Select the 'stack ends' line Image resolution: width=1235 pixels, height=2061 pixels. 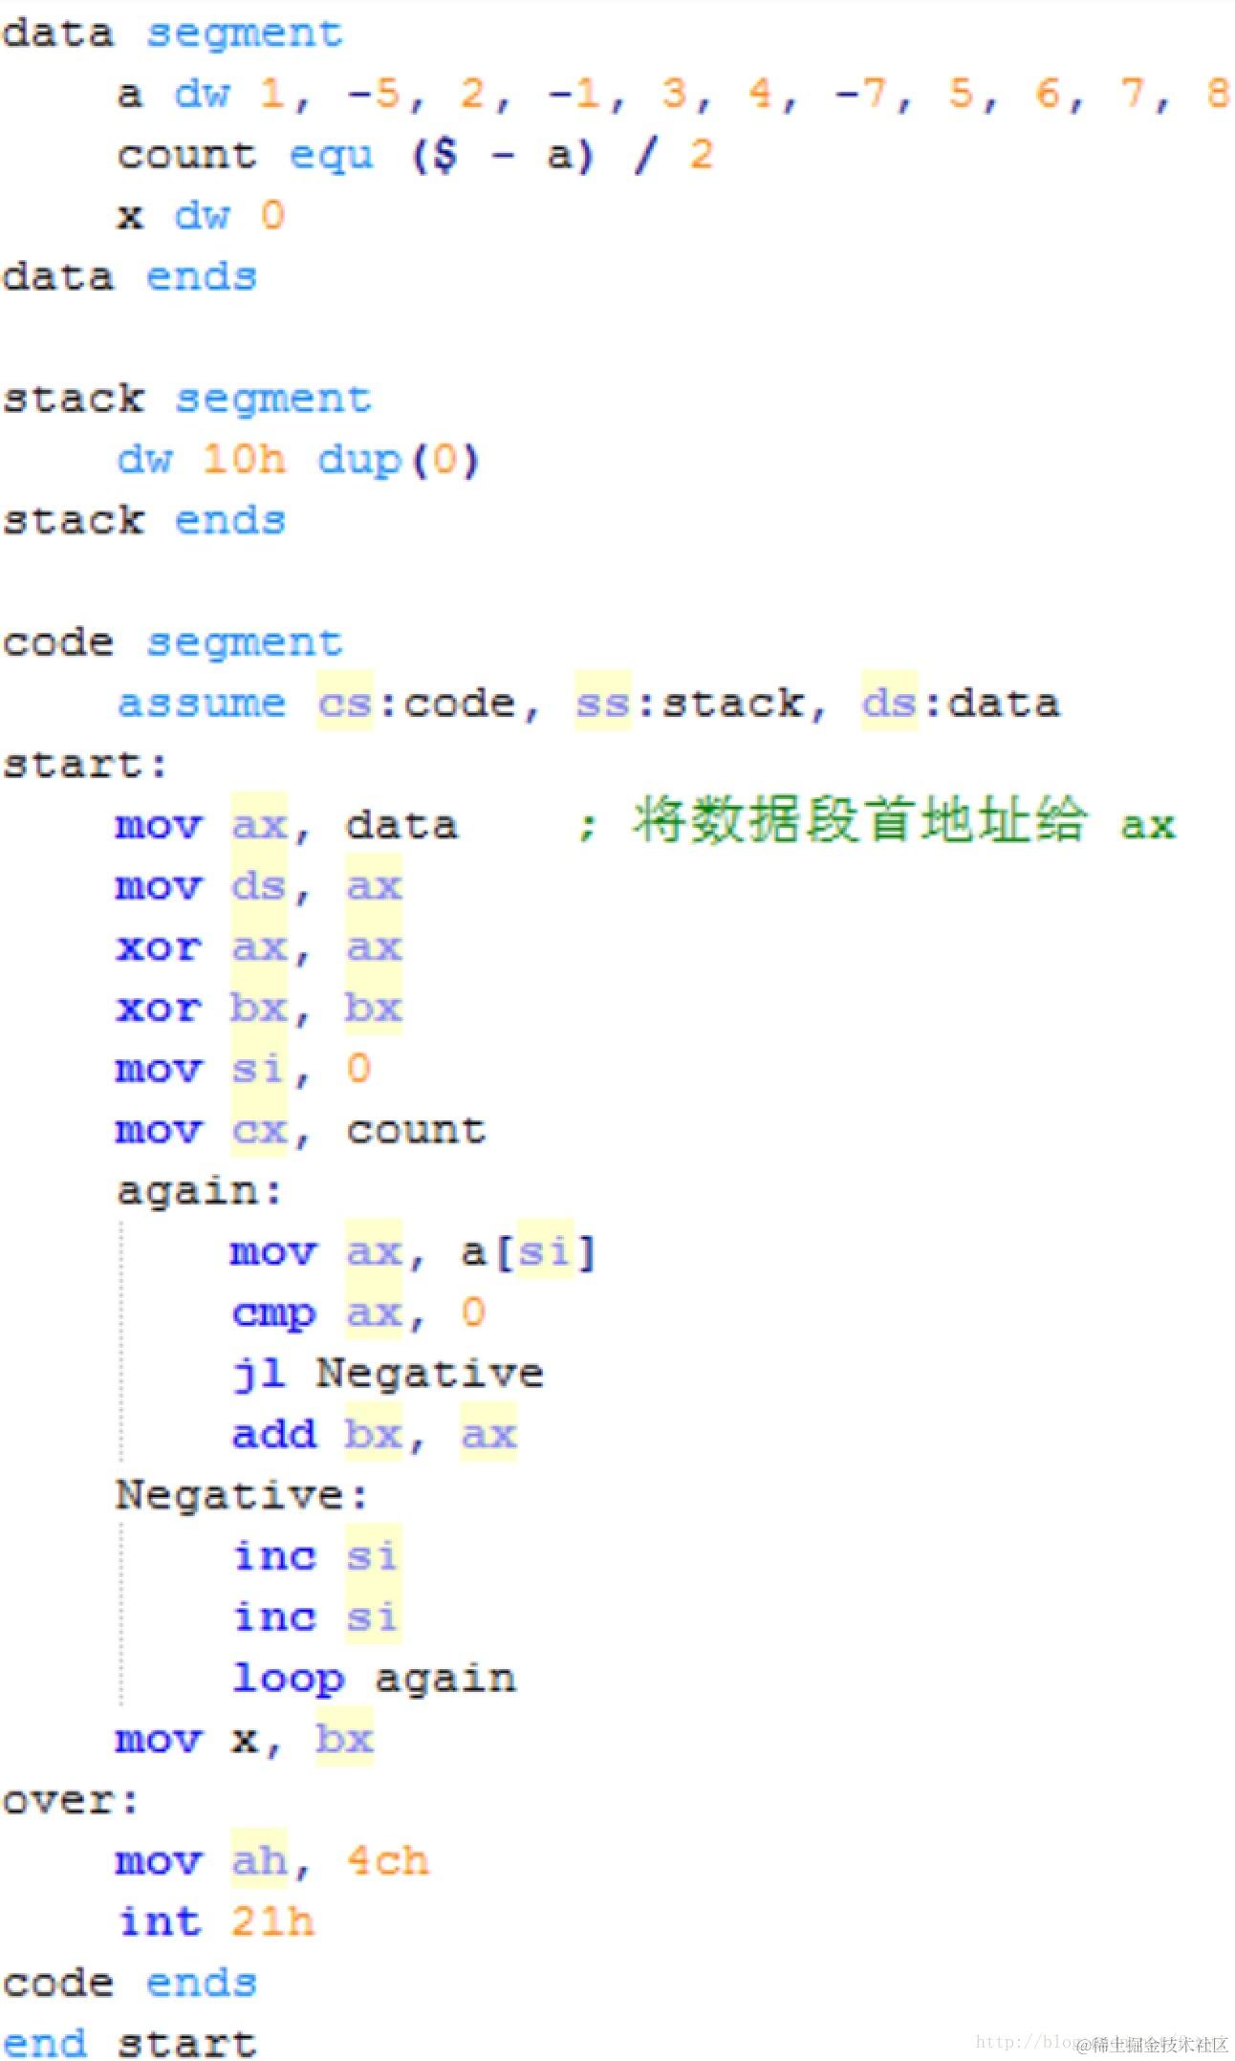(143, 522)
